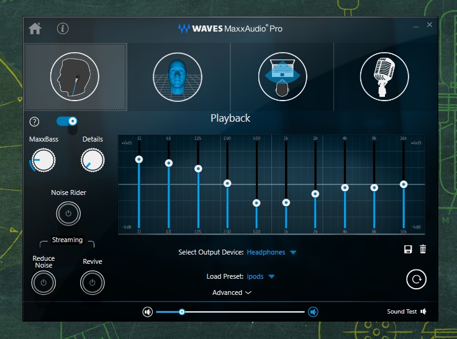Reset settings with circular arrow button

416,279
